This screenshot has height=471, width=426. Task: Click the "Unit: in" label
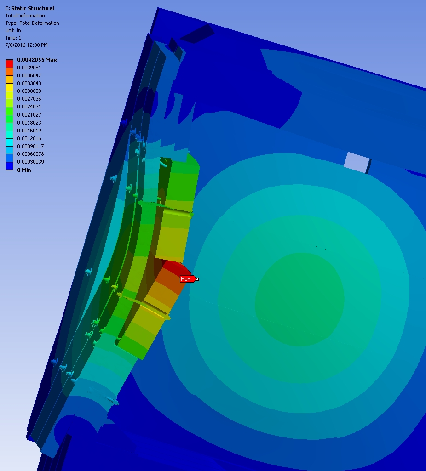(x=13, y=30)
